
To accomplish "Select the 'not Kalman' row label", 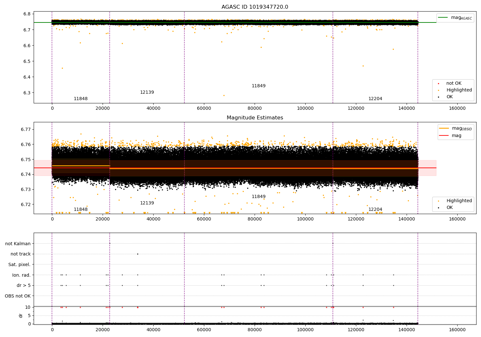I will click(x=18, y=244).
